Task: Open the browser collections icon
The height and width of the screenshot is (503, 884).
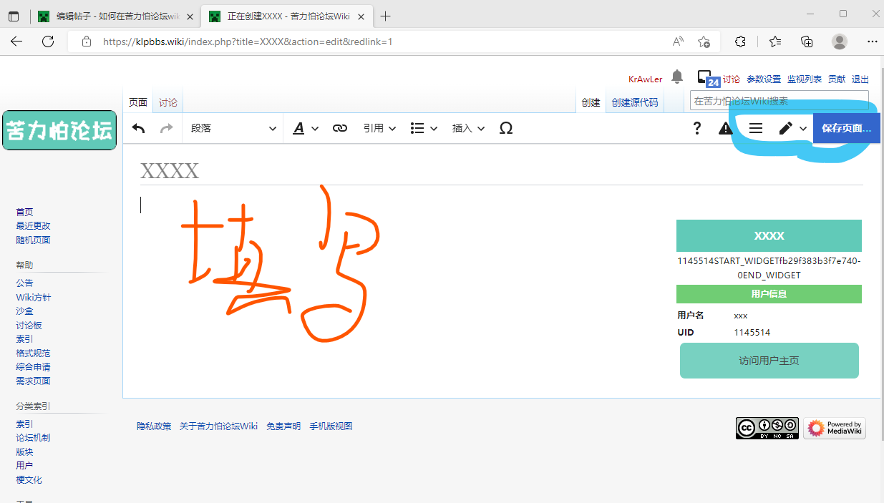Action: click(x=807, y=41)
